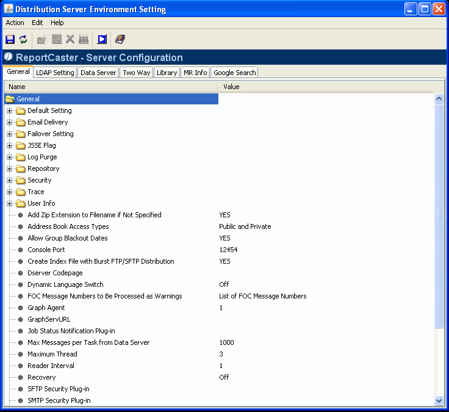
Task: Click bullet icon beside Recovery
Action: pyautogui.click(x=20, y=377)
